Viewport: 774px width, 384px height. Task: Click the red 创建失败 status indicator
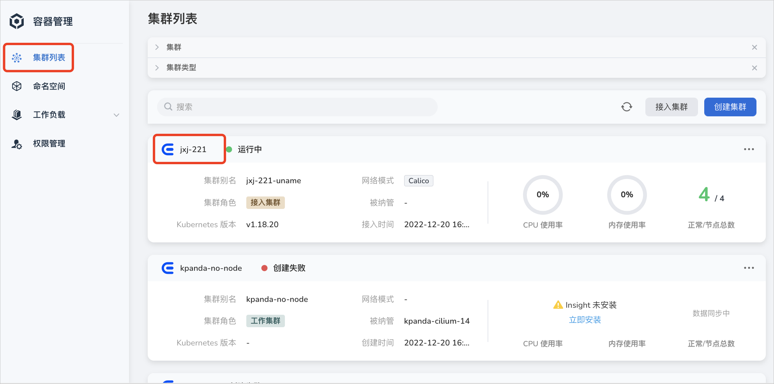point(264,268)
